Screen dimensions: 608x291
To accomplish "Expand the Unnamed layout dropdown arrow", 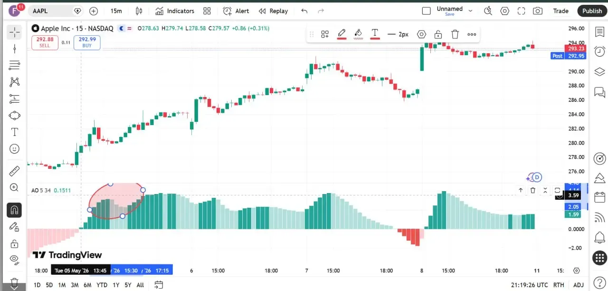I will coord(470,11).
